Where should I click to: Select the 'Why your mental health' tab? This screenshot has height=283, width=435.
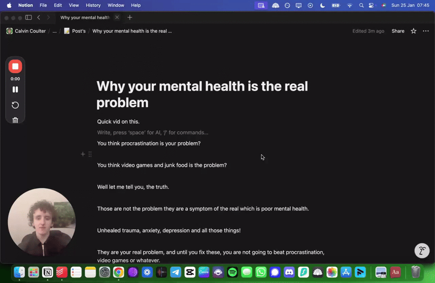point(85,17)
